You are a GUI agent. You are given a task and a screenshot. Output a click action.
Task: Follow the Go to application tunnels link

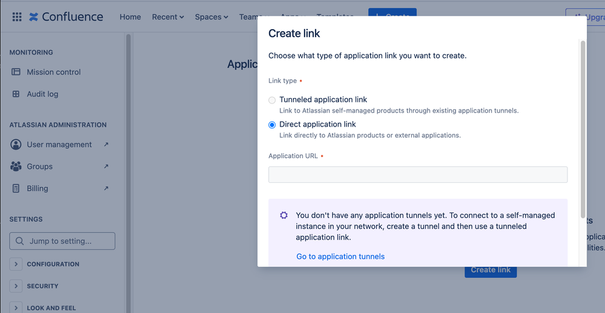pyautogui.click(x=340, y=256)
